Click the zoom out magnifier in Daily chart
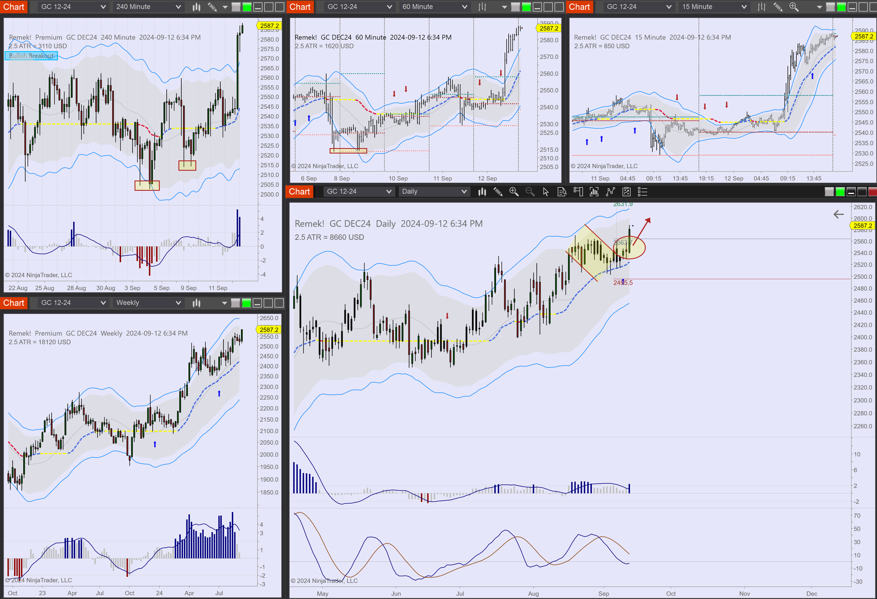 (x=530, y=191)
